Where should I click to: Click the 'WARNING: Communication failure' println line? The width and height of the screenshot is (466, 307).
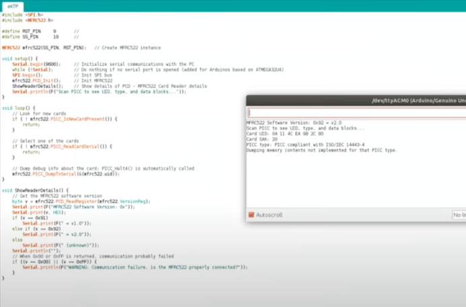pos(135,267)
